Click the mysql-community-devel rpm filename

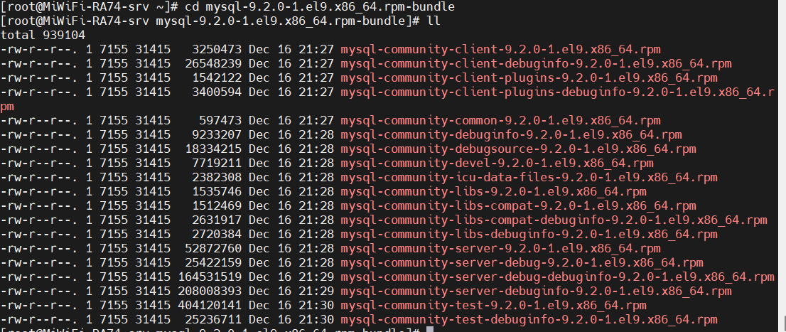tap(497, 164)
